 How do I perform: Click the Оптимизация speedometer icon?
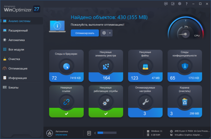(5, 68)
